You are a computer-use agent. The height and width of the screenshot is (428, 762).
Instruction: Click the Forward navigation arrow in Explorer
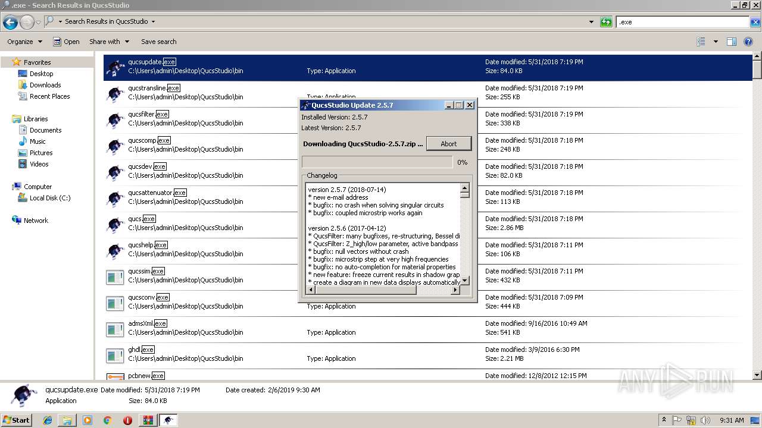coord(27,23)
